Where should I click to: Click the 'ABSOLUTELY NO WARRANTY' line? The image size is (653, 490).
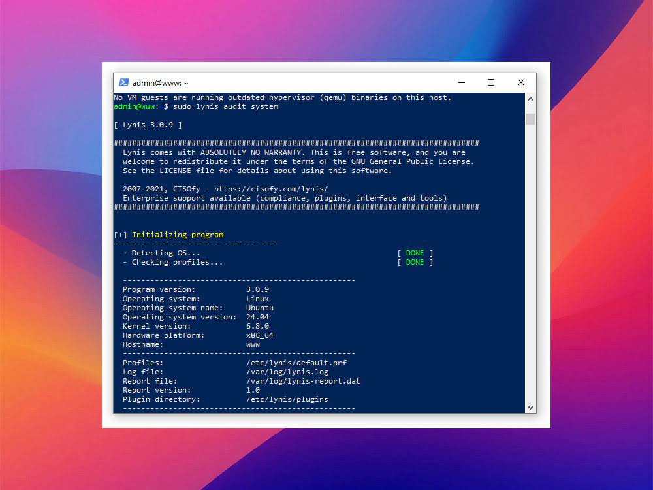(294, 152)
